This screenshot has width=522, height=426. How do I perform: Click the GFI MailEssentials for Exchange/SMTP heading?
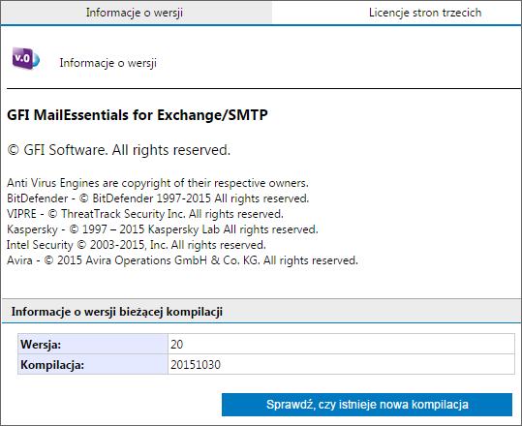click(138, 115)
